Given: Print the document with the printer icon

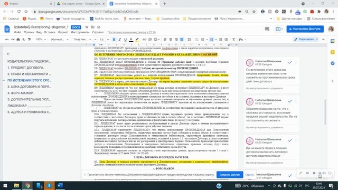Looking at the screenshot, I should (x=18, y=40).
